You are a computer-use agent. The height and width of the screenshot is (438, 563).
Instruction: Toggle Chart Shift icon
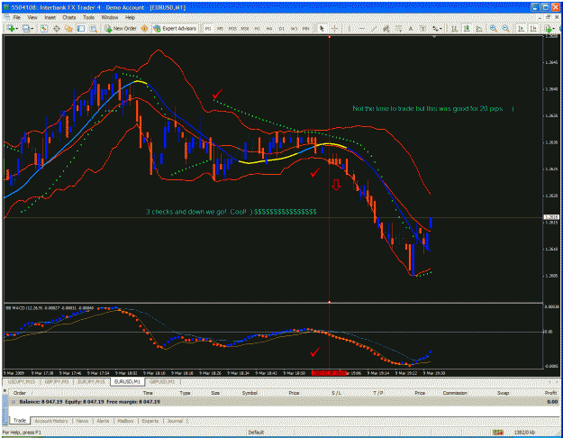coord(533,28)
